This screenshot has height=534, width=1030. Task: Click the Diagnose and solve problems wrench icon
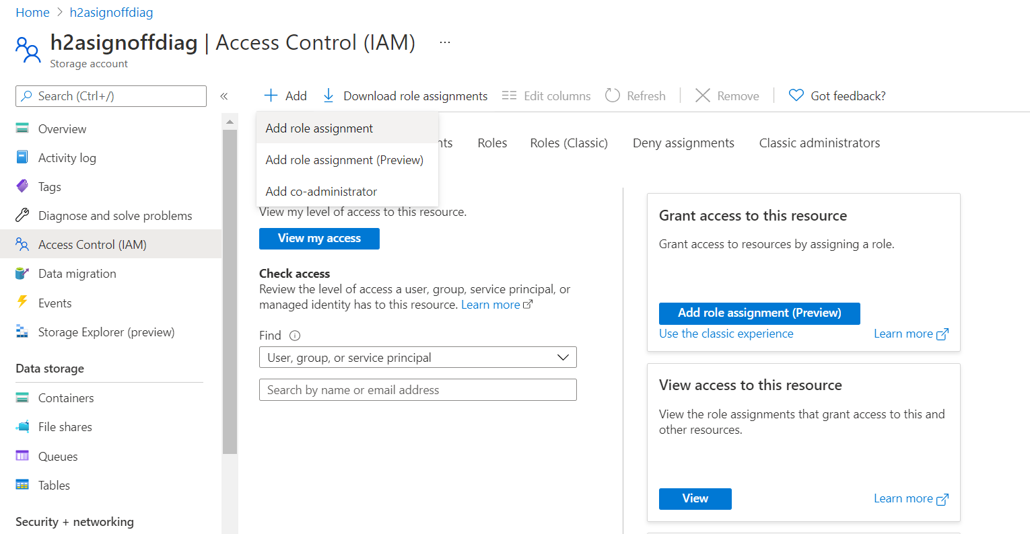tap(22, 215)
